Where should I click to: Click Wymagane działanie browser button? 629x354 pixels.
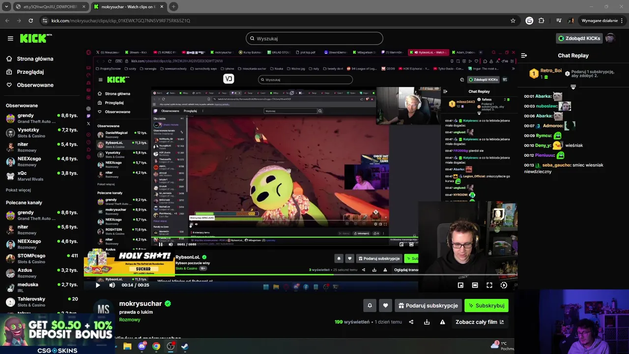tap(599, 21)
